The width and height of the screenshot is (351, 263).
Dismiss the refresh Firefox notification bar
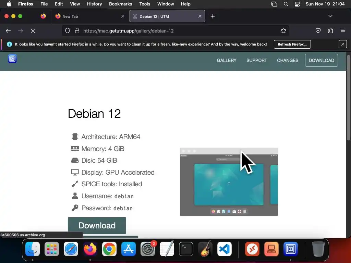click(x=342, y=44)
